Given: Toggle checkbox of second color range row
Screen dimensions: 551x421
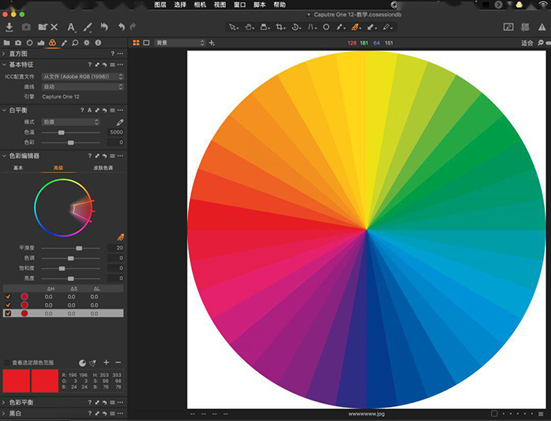Looking at the screenshot, I should 8,305.
